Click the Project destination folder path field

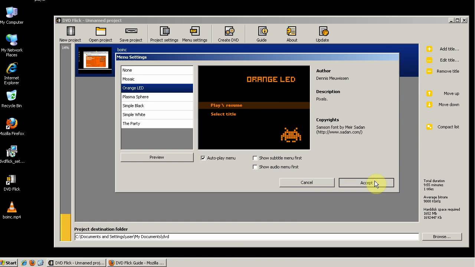click(246, 237)
